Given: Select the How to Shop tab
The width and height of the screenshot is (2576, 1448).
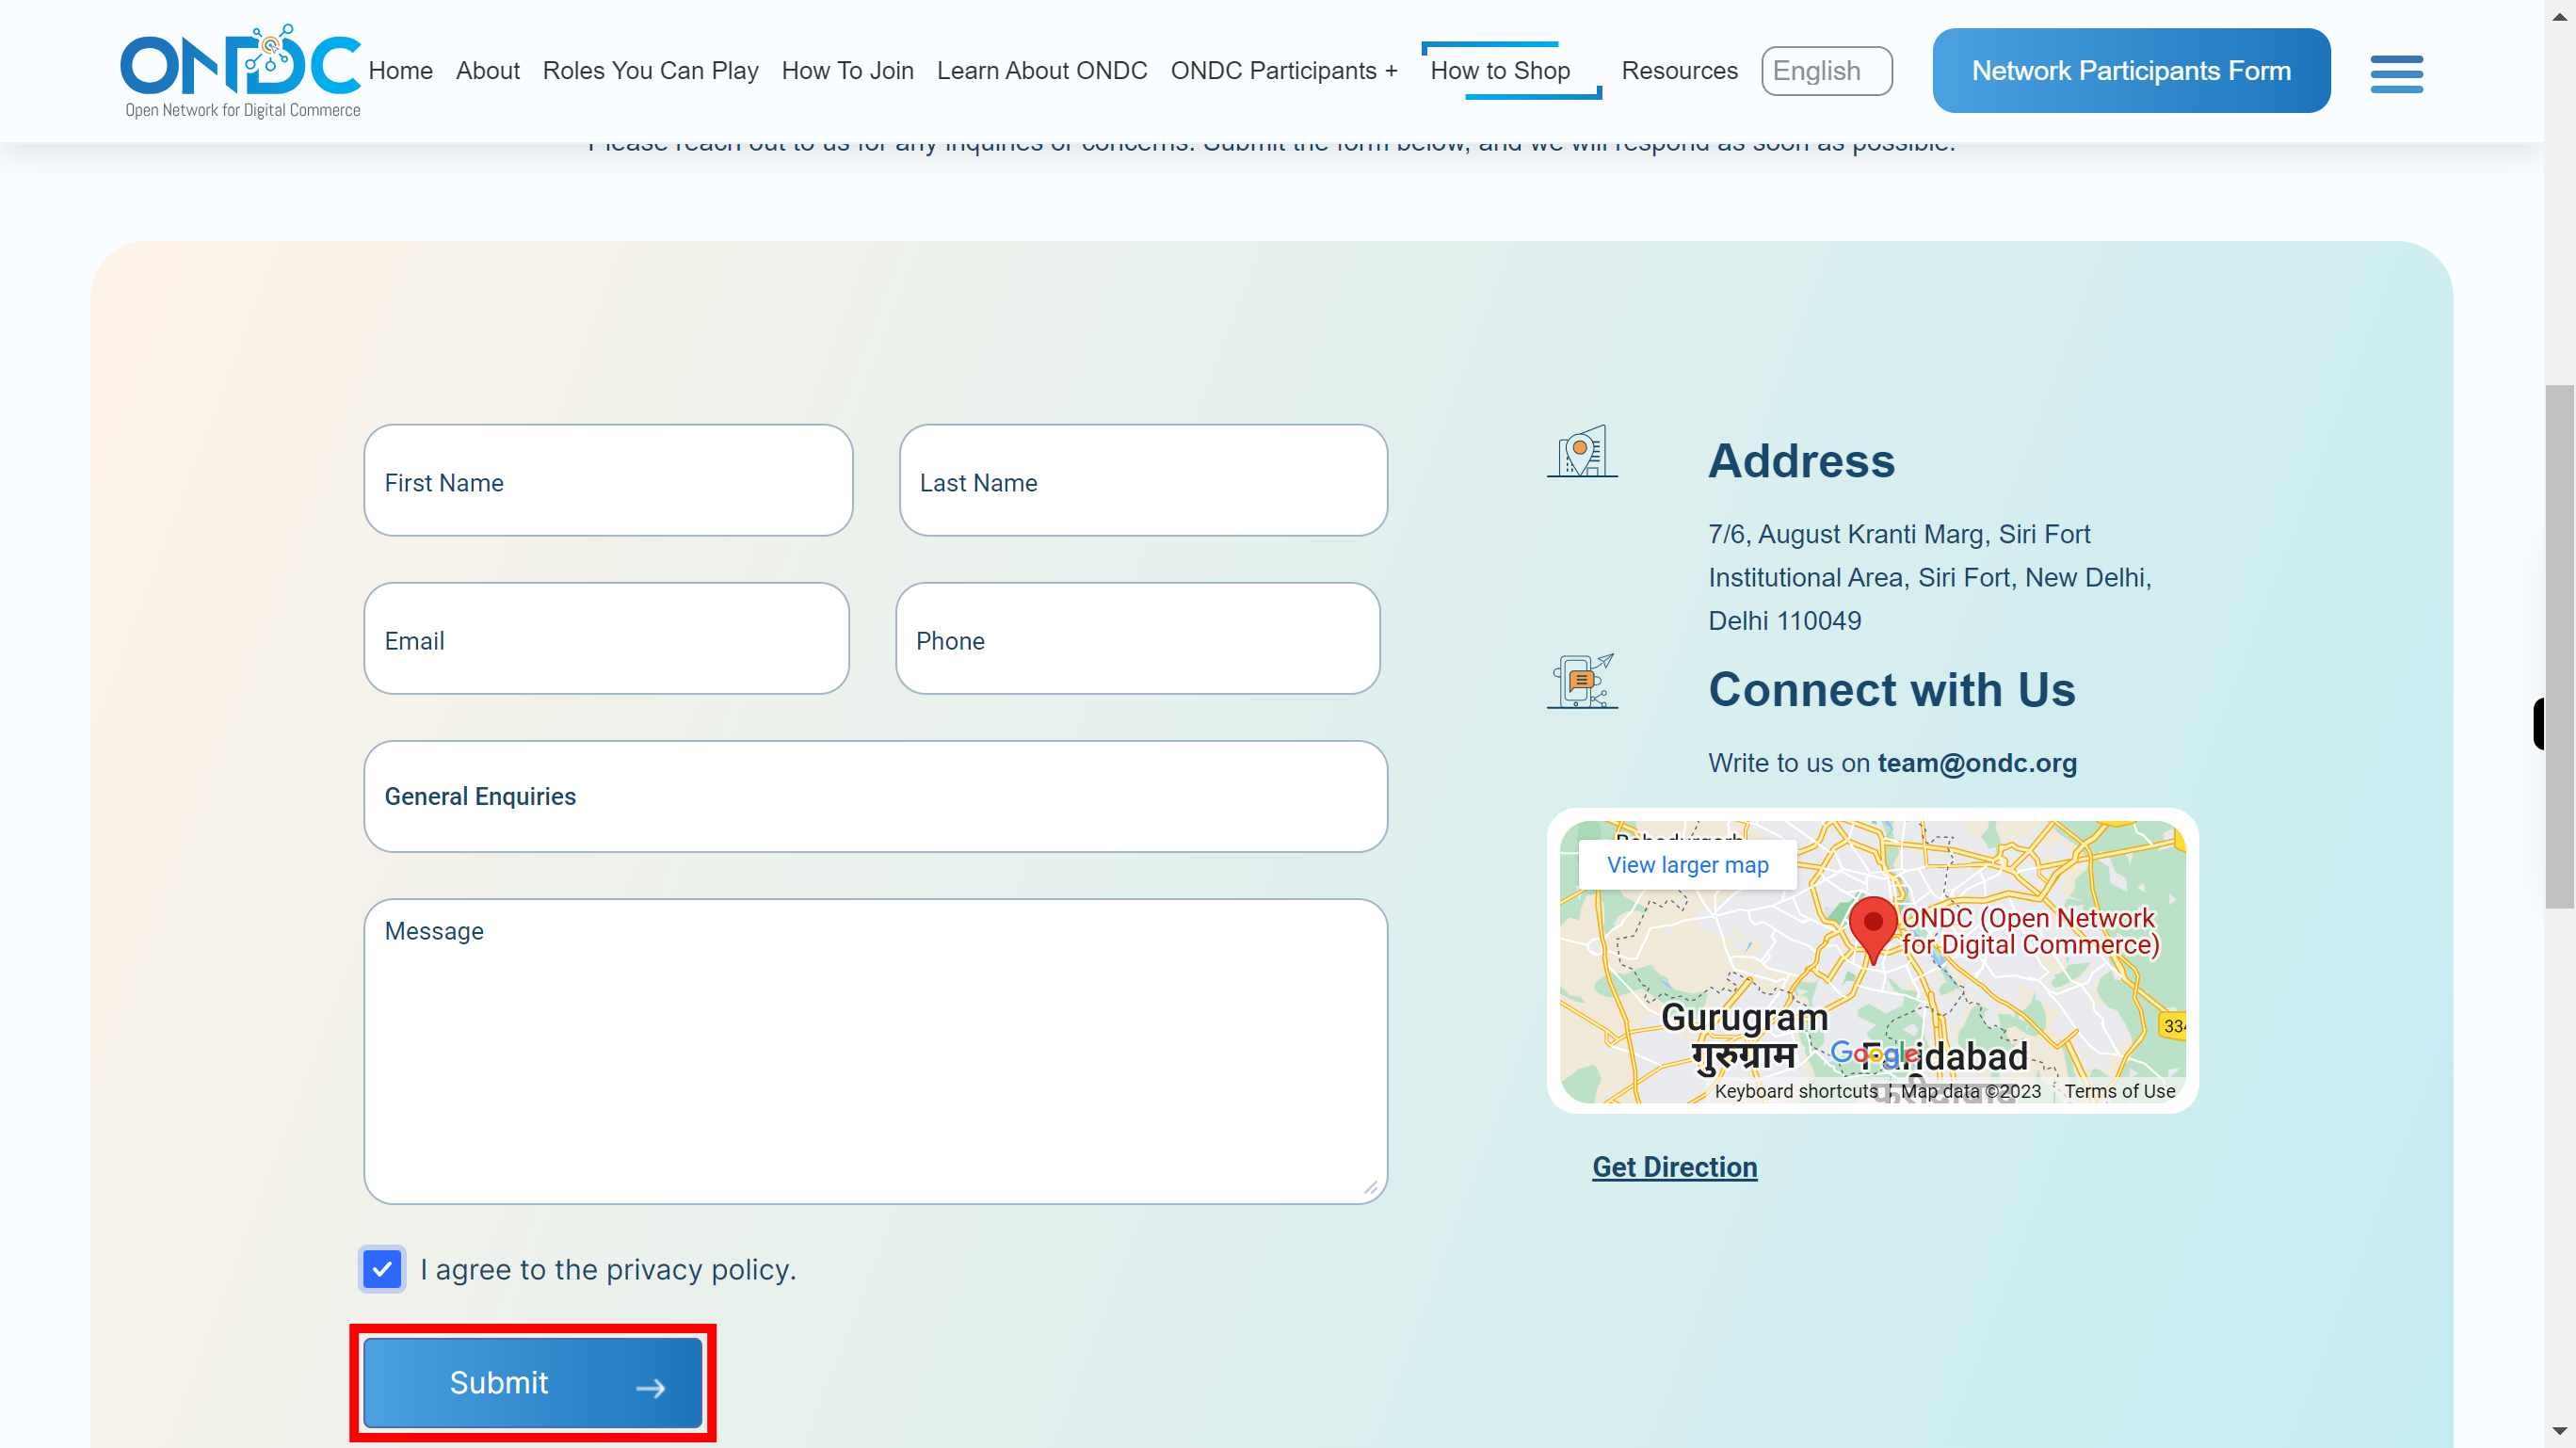Looking at the screenshot, I should click(1502, 69).
